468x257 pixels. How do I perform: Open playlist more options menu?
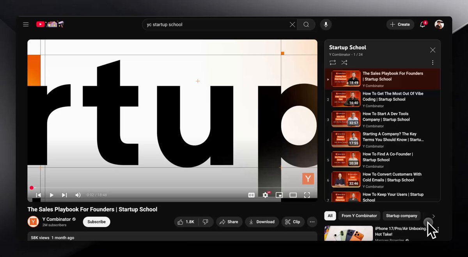pos(433,63)
